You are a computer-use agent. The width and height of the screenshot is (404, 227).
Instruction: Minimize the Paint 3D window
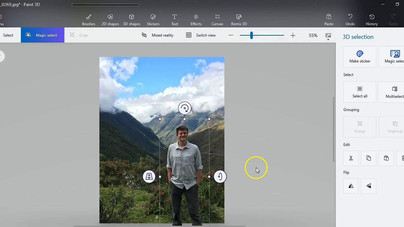(x=383, y=4)
